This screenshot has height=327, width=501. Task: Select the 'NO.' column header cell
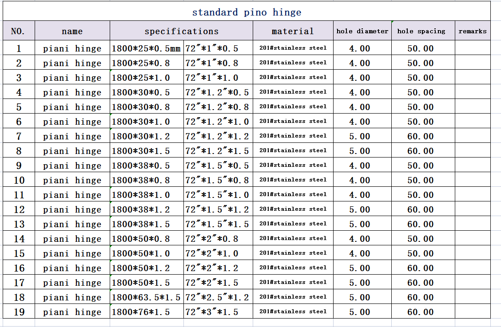(19, 31)
